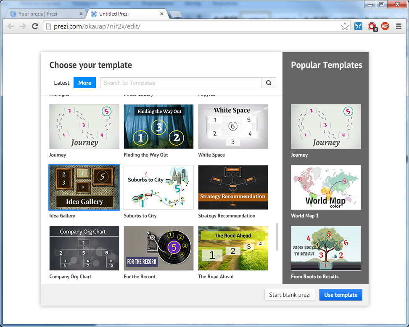This screenshot has width=409, height=327.
Task: Click the Start blank prezi button
Action: pos(290,295)
